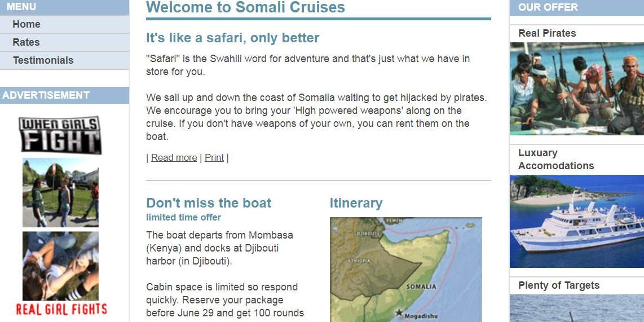Click the Luxury Accomodations heading
644x322 pixels.
coord(555,159)
